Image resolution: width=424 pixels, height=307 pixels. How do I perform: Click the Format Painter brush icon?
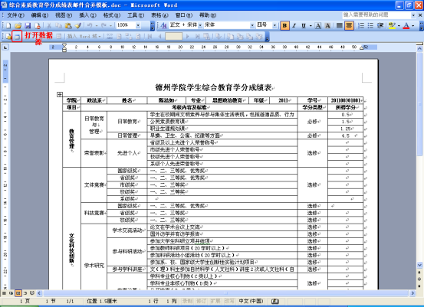click(x=78, y=26)
